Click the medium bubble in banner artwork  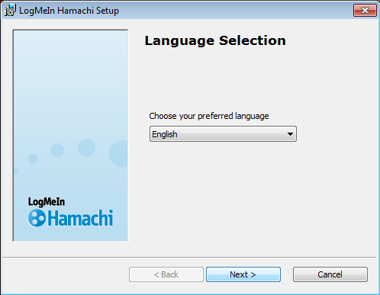pos(57,150)
